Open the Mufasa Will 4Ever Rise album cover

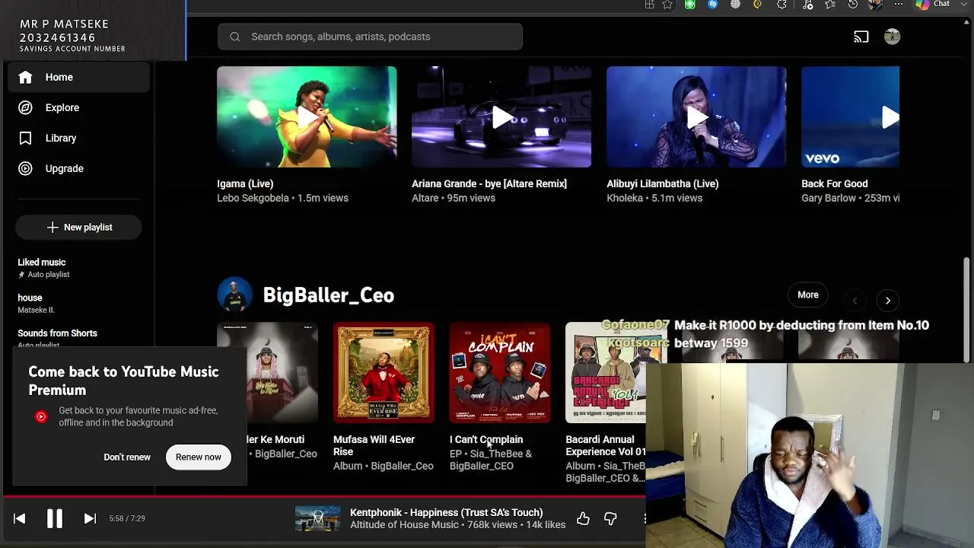[x=384, y=372]
